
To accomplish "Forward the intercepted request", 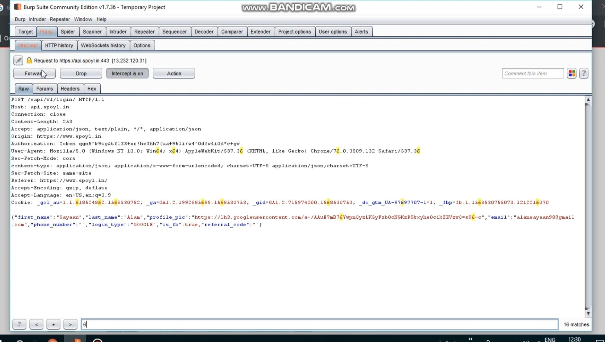I will pos(34,73).
